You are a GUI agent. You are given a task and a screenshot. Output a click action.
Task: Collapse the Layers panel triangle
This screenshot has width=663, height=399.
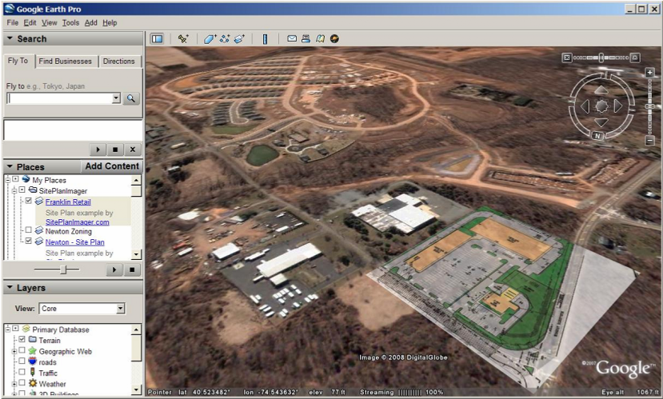pyautogui.click(x=10, y=287)
